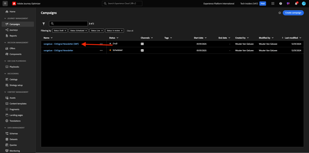The height and width of the screenshot is (153, 309).
Task: Open Playbooks in sidebar
Action: 18,67
